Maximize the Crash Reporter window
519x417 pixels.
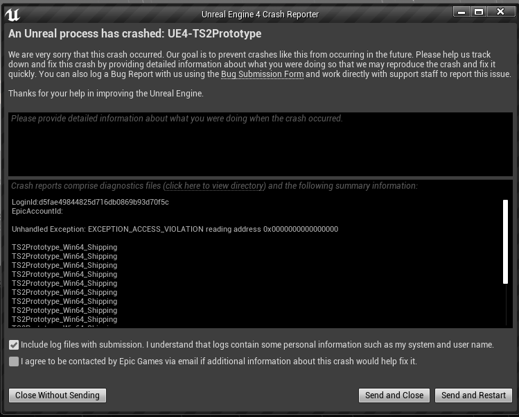click(x=478, y=12)
